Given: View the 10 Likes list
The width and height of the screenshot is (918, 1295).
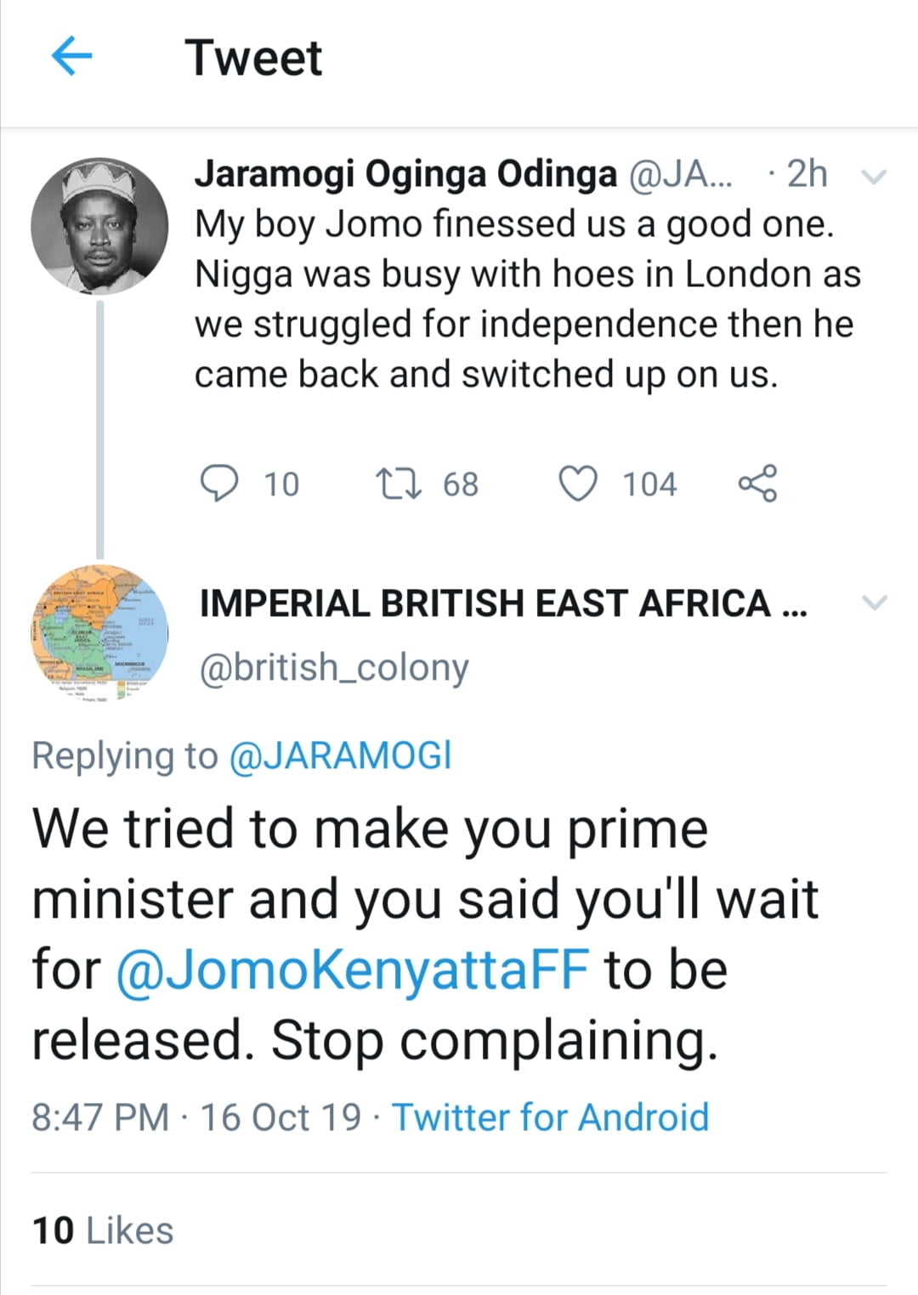Looking at the screenshot, I should 103,1230.
